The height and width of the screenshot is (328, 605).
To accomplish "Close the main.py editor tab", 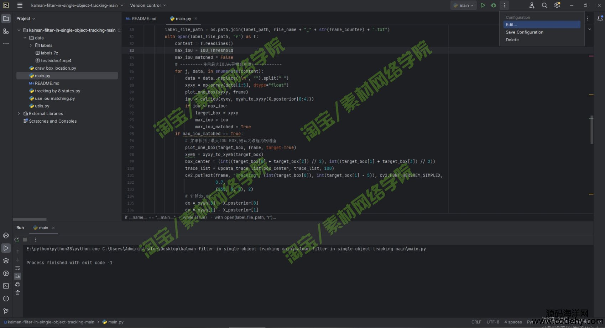I will click(196, 18).
